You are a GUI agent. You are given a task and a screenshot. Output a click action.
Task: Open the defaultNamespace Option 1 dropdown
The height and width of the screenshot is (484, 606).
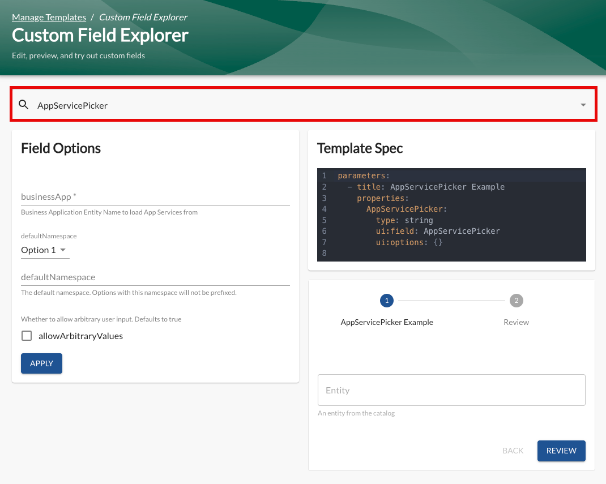(45, 250)
